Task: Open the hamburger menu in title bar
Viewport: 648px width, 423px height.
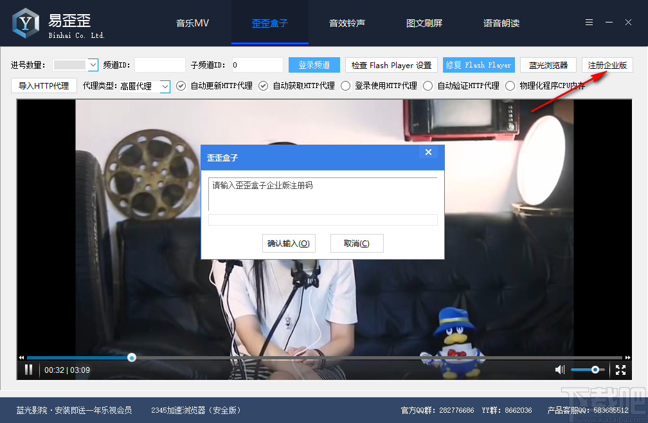Action: tap(588, 21)
